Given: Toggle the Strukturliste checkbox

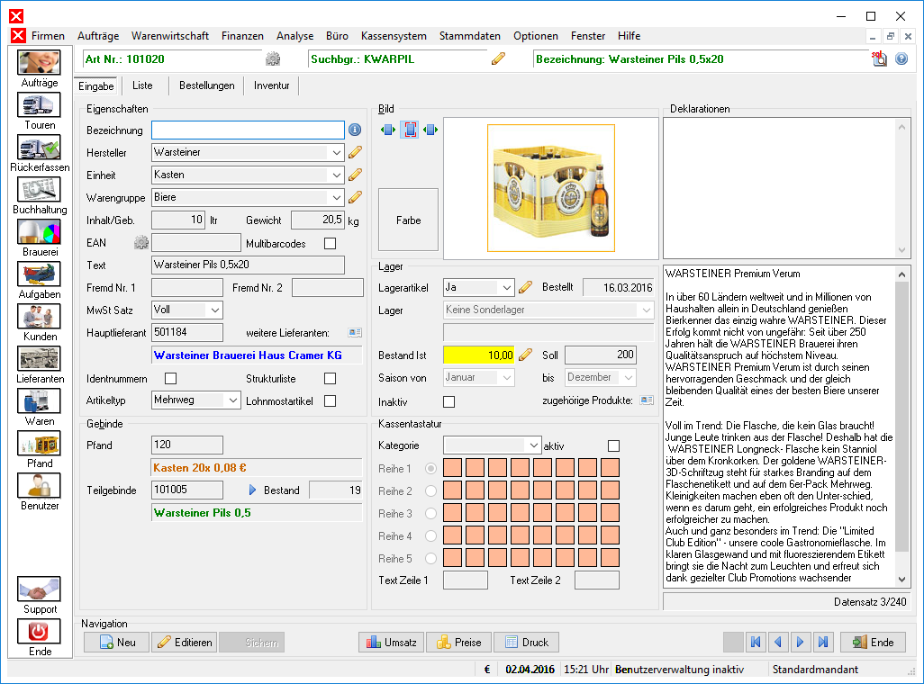Looking at the screenshot, I should pos(330,378).
